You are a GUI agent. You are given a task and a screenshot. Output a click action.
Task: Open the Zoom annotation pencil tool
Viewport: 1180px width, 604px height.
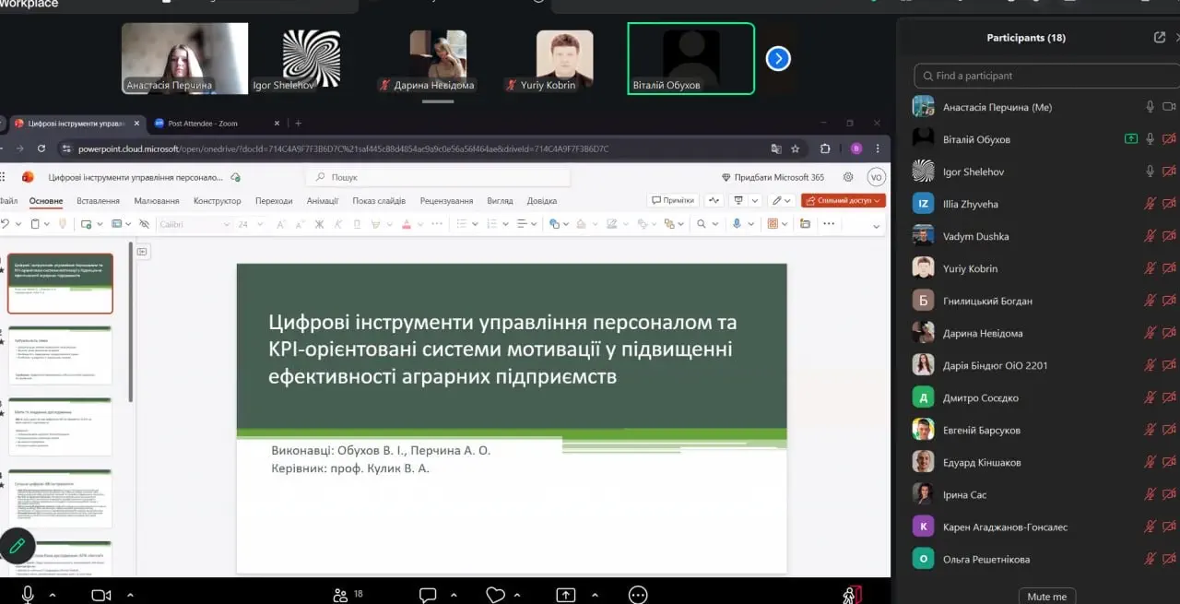(18, 546)
